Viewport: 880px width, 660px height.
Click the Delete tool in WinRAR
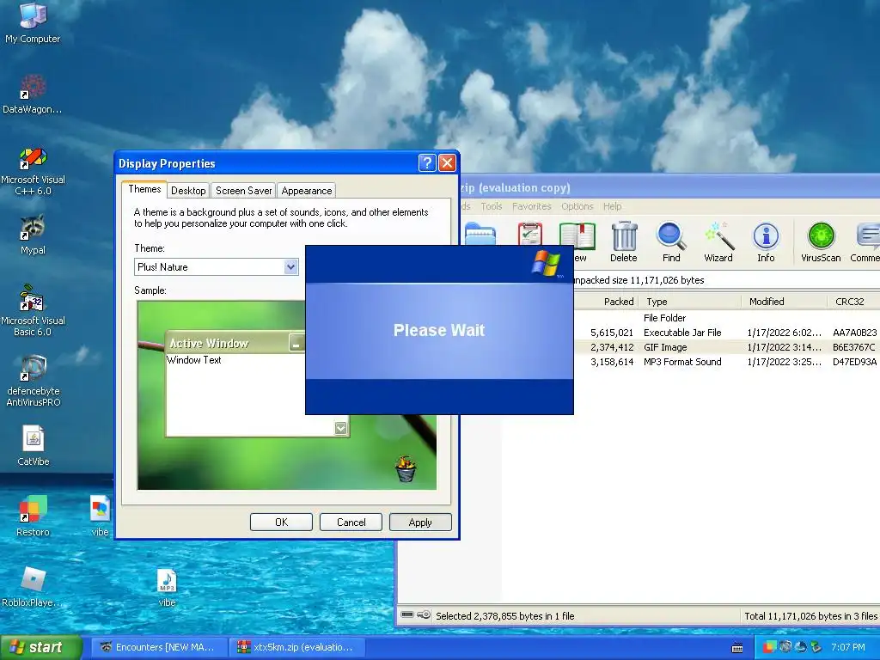[x=624, y=242]
